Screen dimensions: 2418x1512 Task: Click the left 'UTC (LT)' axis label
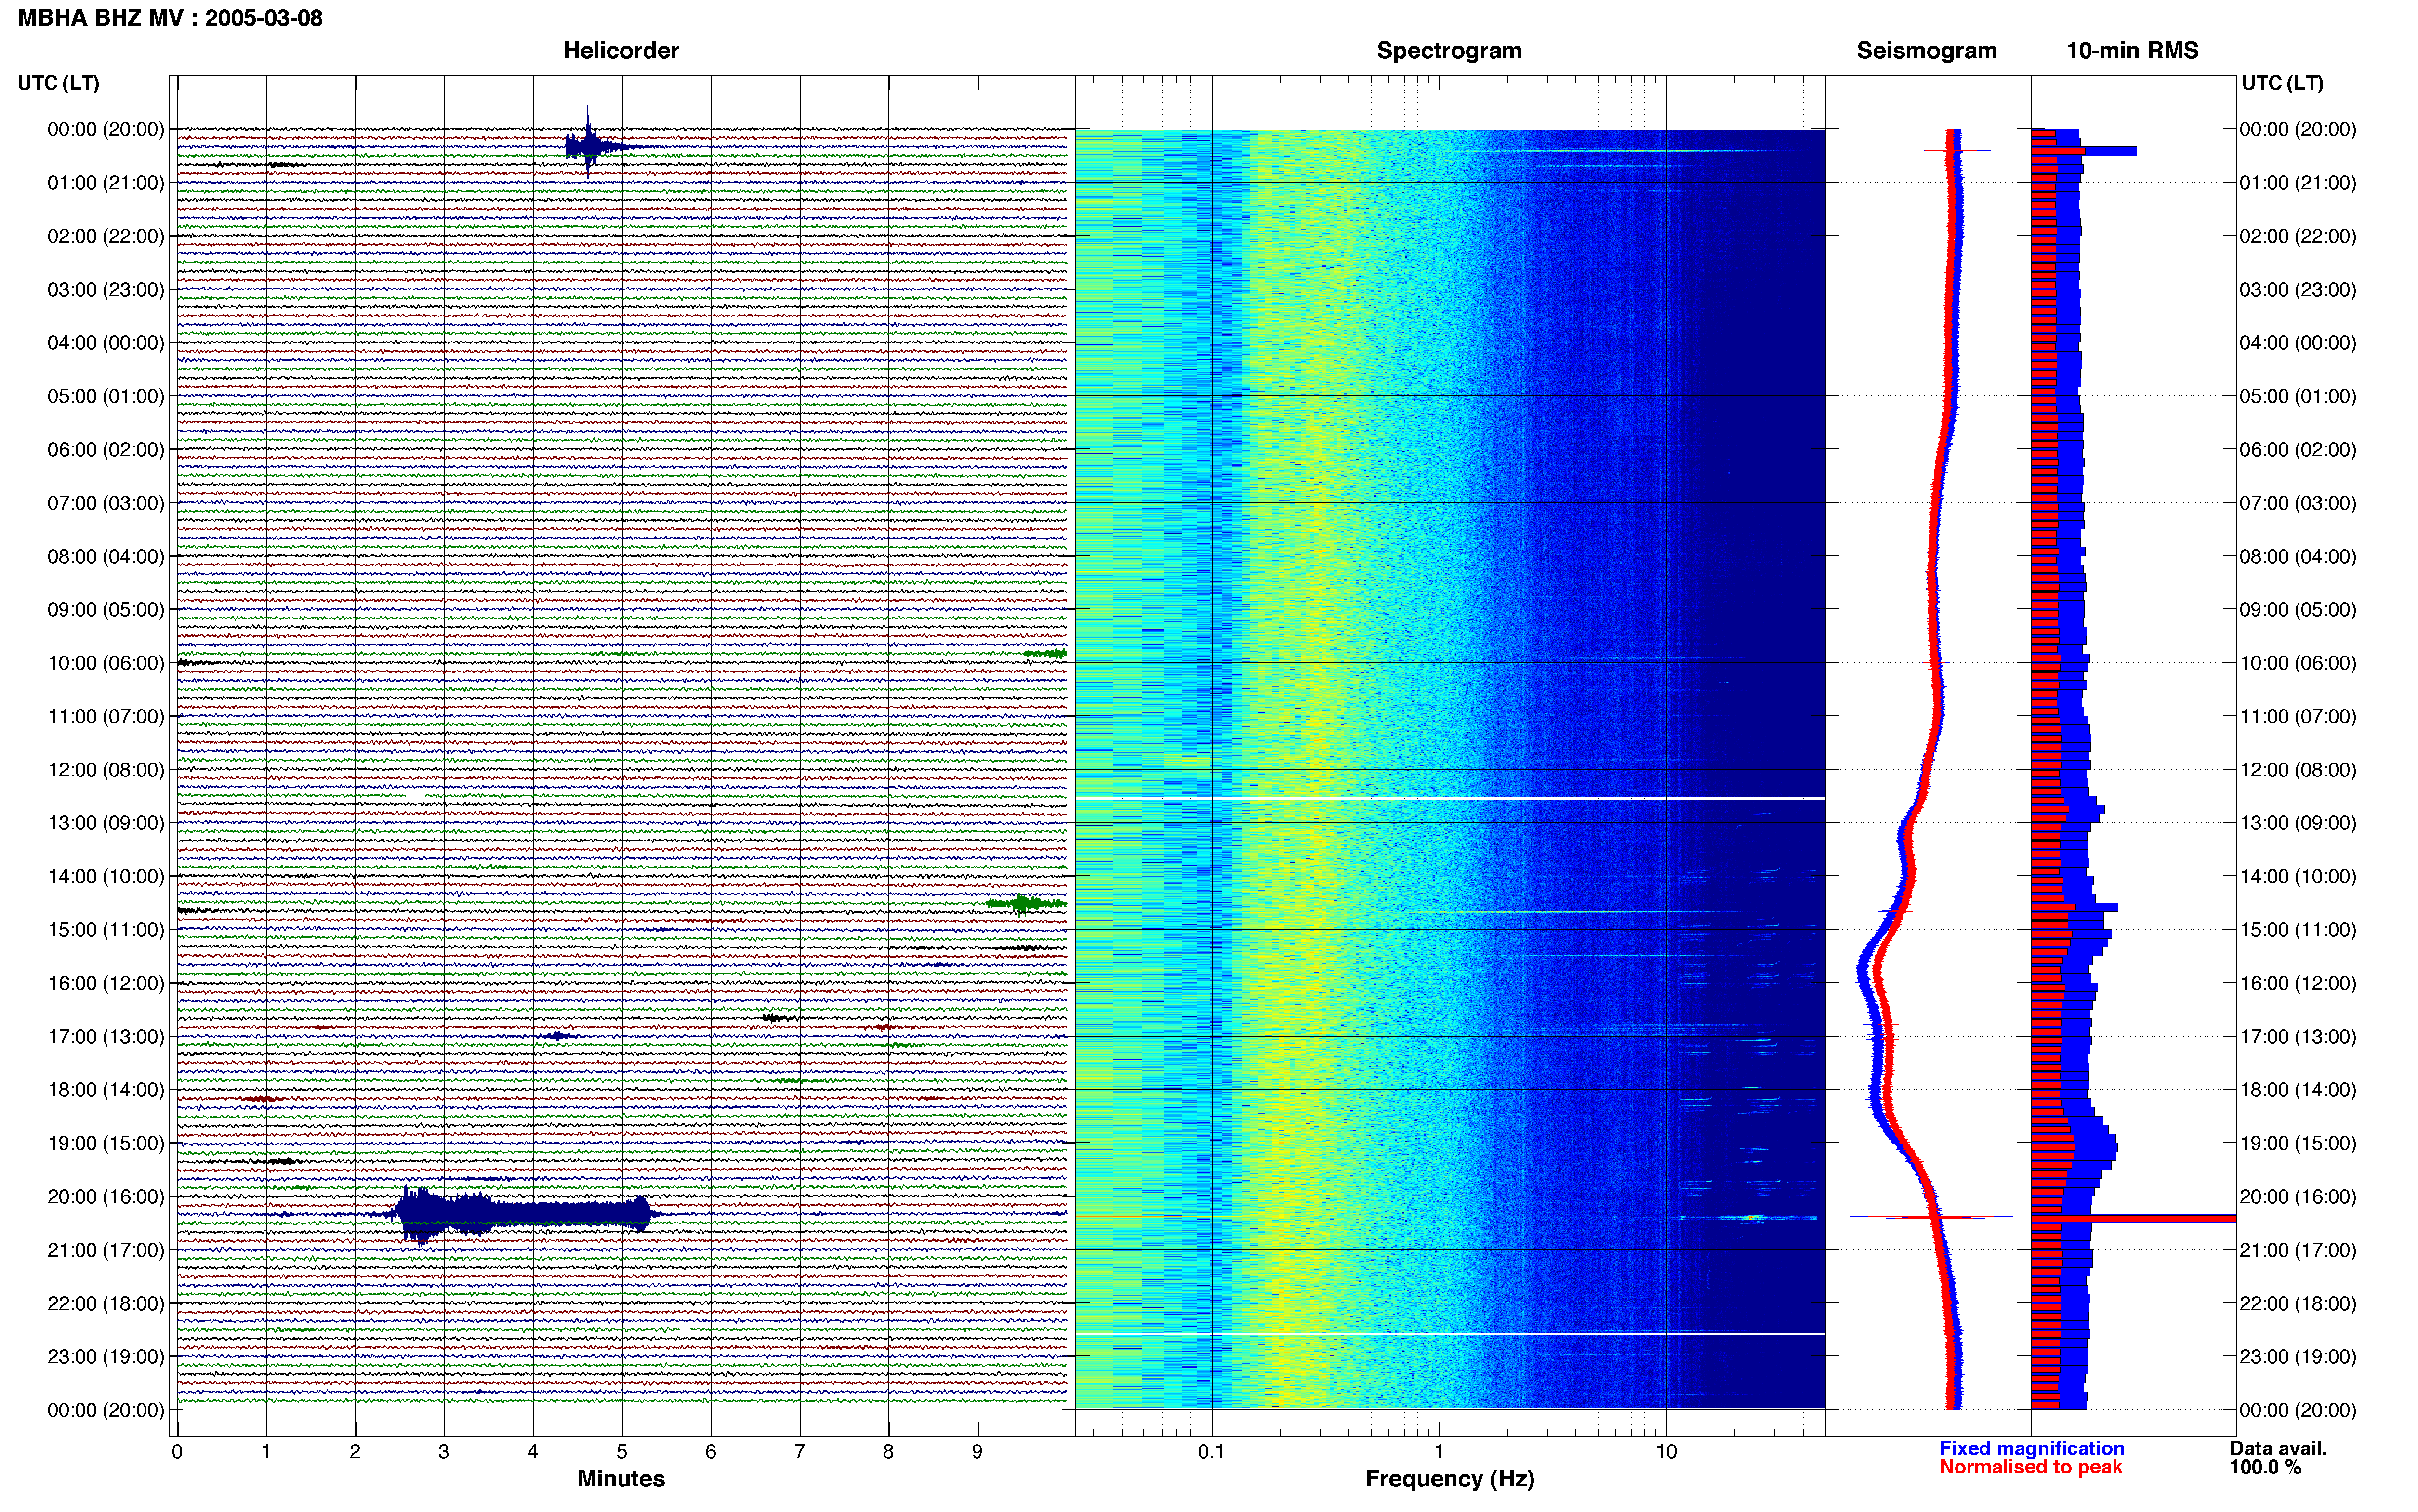coord(59,83)
